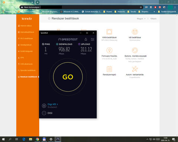Image resolution: width=178 pixels, height=142 pixels.
Task: Click the Chrome address bar
Action: [81, 7]
